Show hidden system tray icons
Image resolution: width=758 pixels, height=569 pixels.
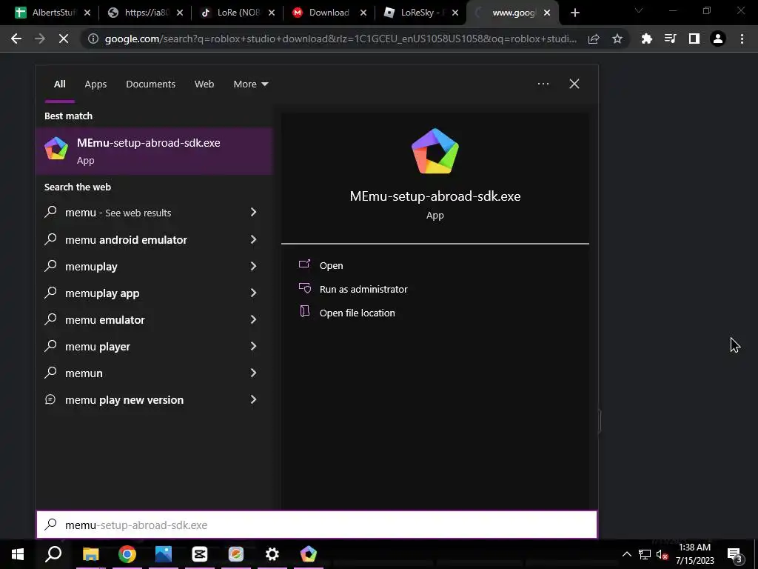(626, 554)
